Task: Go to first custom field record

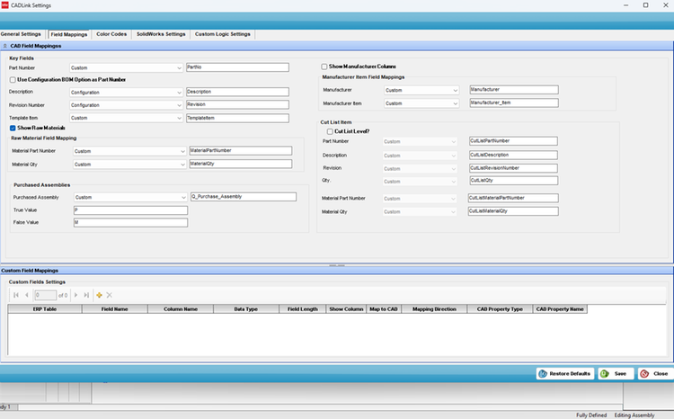Action: [x=16, y=295]
